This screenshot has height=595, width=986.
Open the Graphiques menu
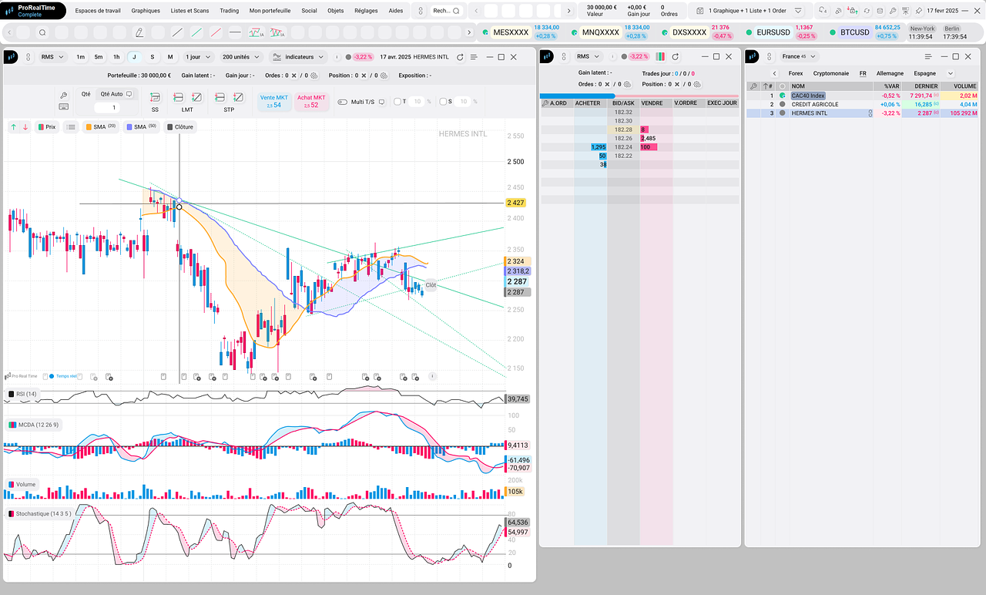[146, 11]
